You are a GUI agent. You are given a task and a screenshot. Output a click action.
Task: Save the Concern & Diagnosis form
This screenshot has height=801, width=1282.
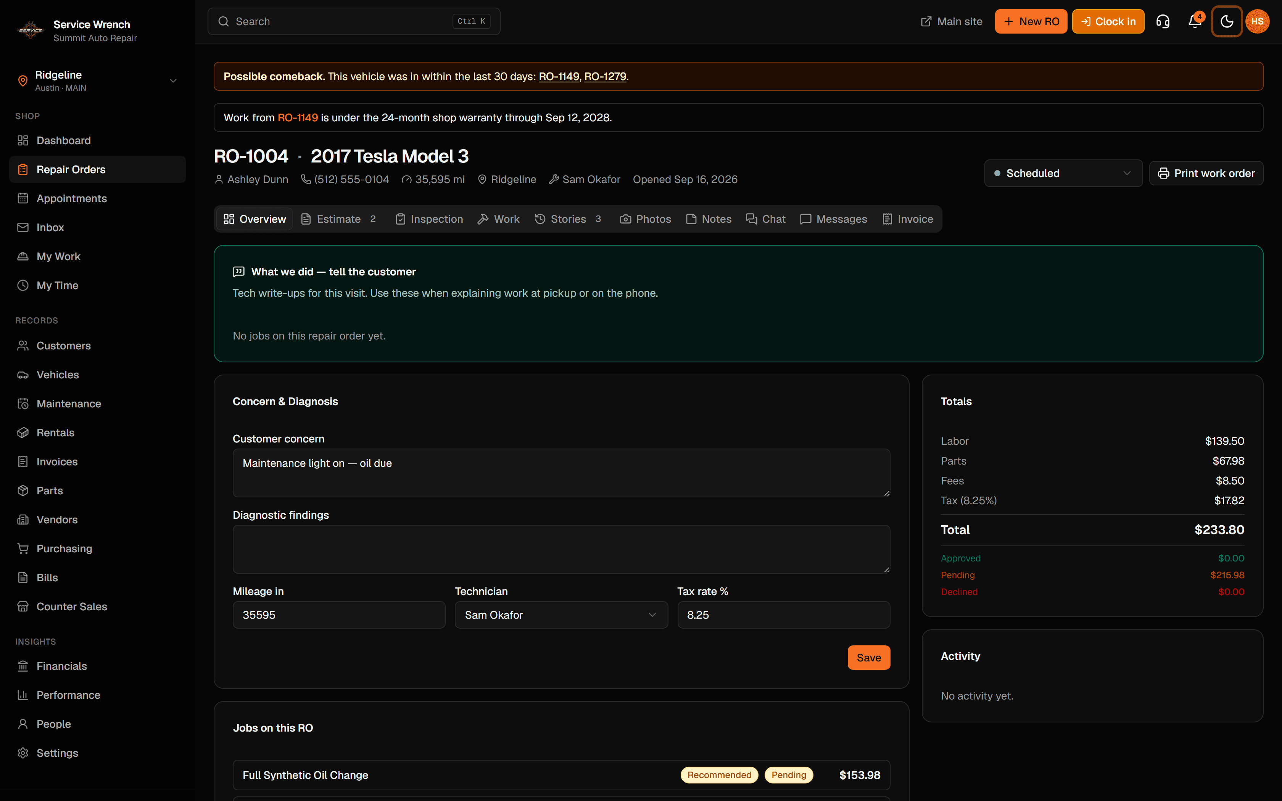869,658
